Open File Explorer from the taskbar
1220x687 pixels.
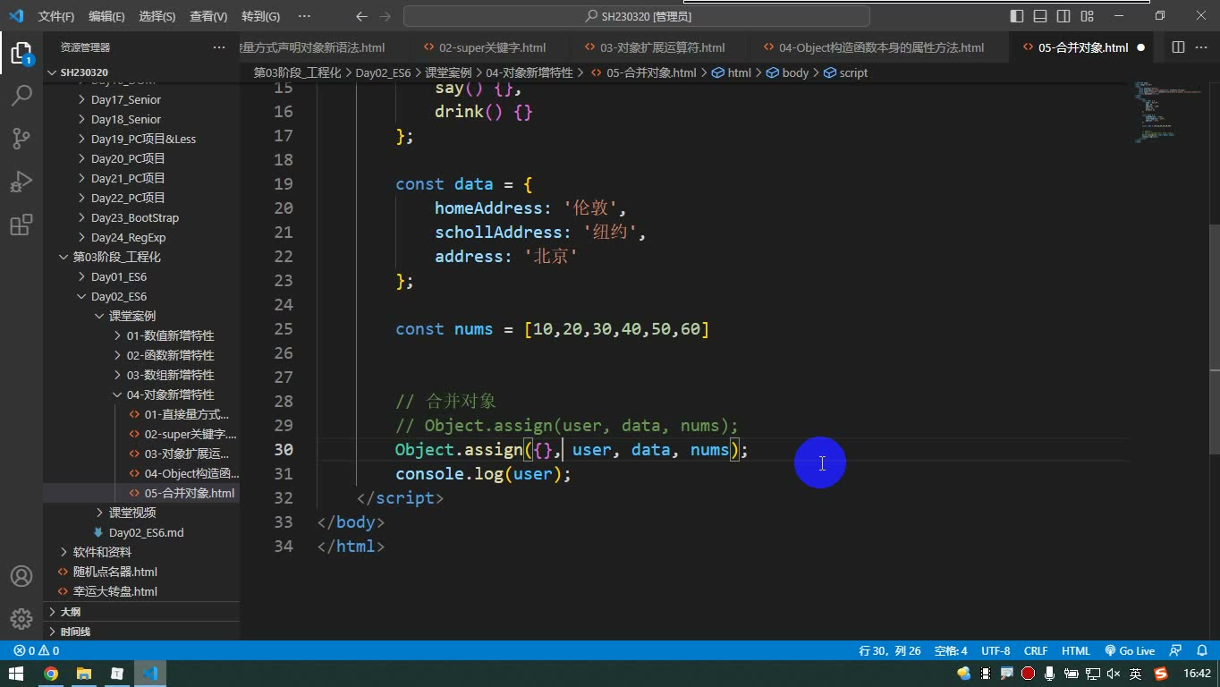pyautogui.click(x=84, y=674)
